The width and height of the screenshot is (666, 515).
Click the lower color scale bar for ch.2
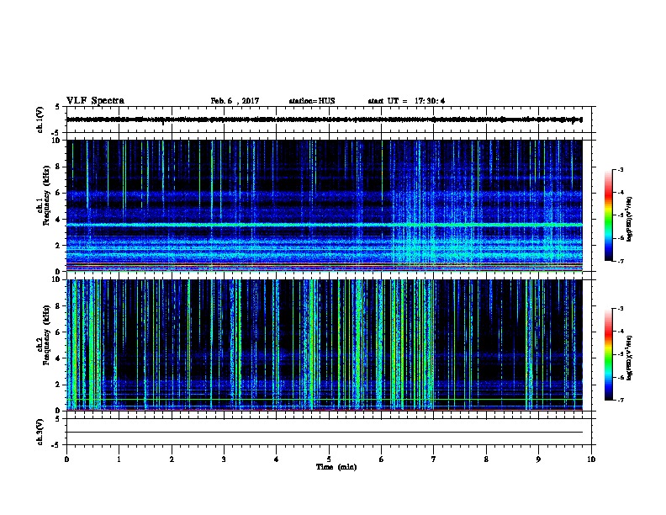click(x=609, y=354)
